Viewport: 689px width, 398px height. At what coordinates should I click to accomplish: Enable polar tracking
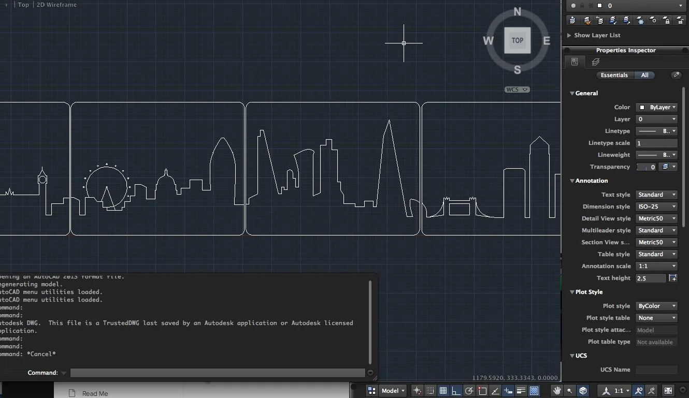(469, 391)
